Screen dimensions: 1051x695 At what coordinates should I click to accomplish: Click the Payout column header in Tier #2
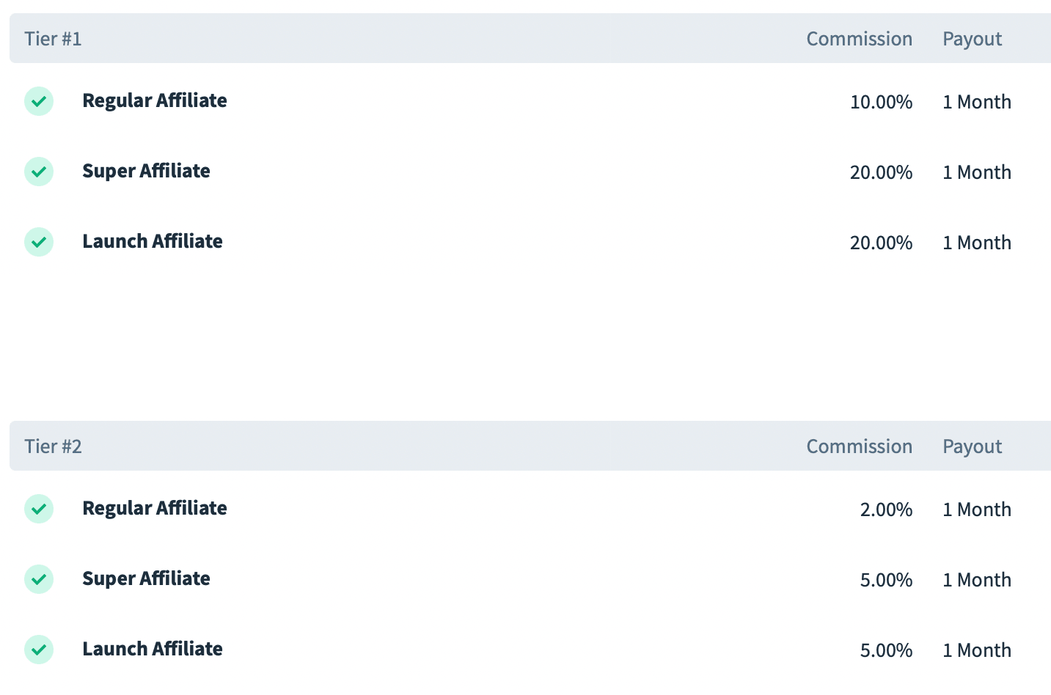click(972, 446)
